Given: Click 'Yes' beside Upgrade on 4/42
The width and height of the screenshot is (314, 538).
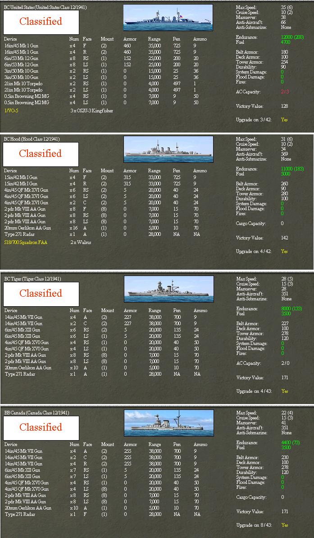Looking at the screenshot, I should (x=284, y=252).
